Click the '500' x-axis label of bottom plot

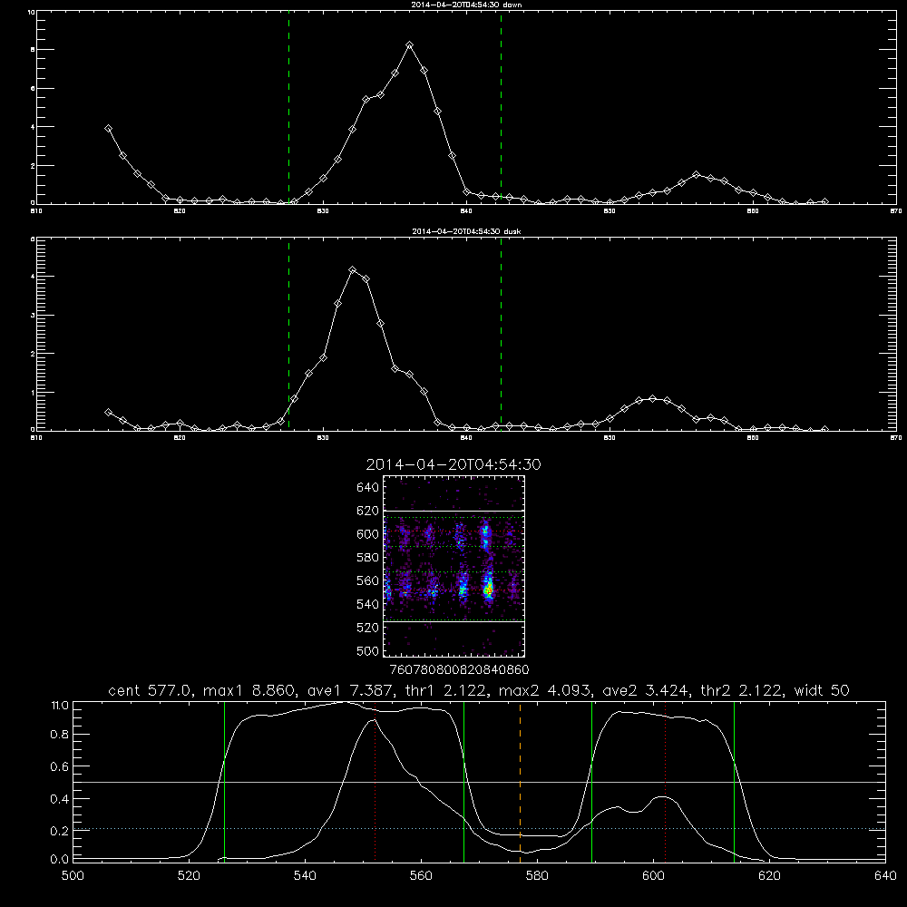click(73, 876)
